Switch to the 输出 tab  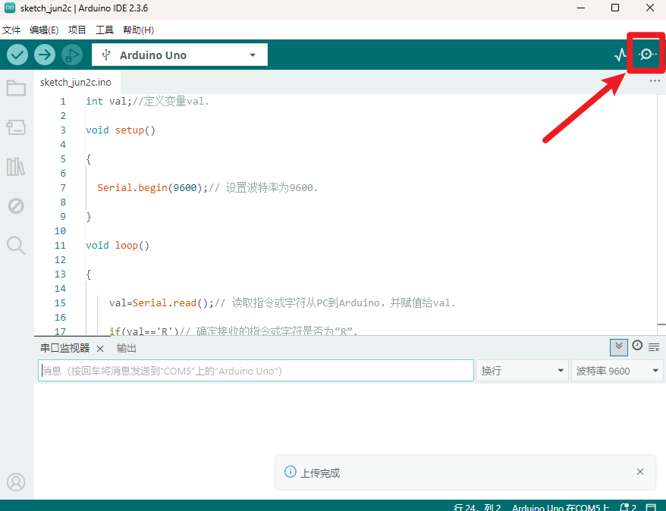click(126, 349)
